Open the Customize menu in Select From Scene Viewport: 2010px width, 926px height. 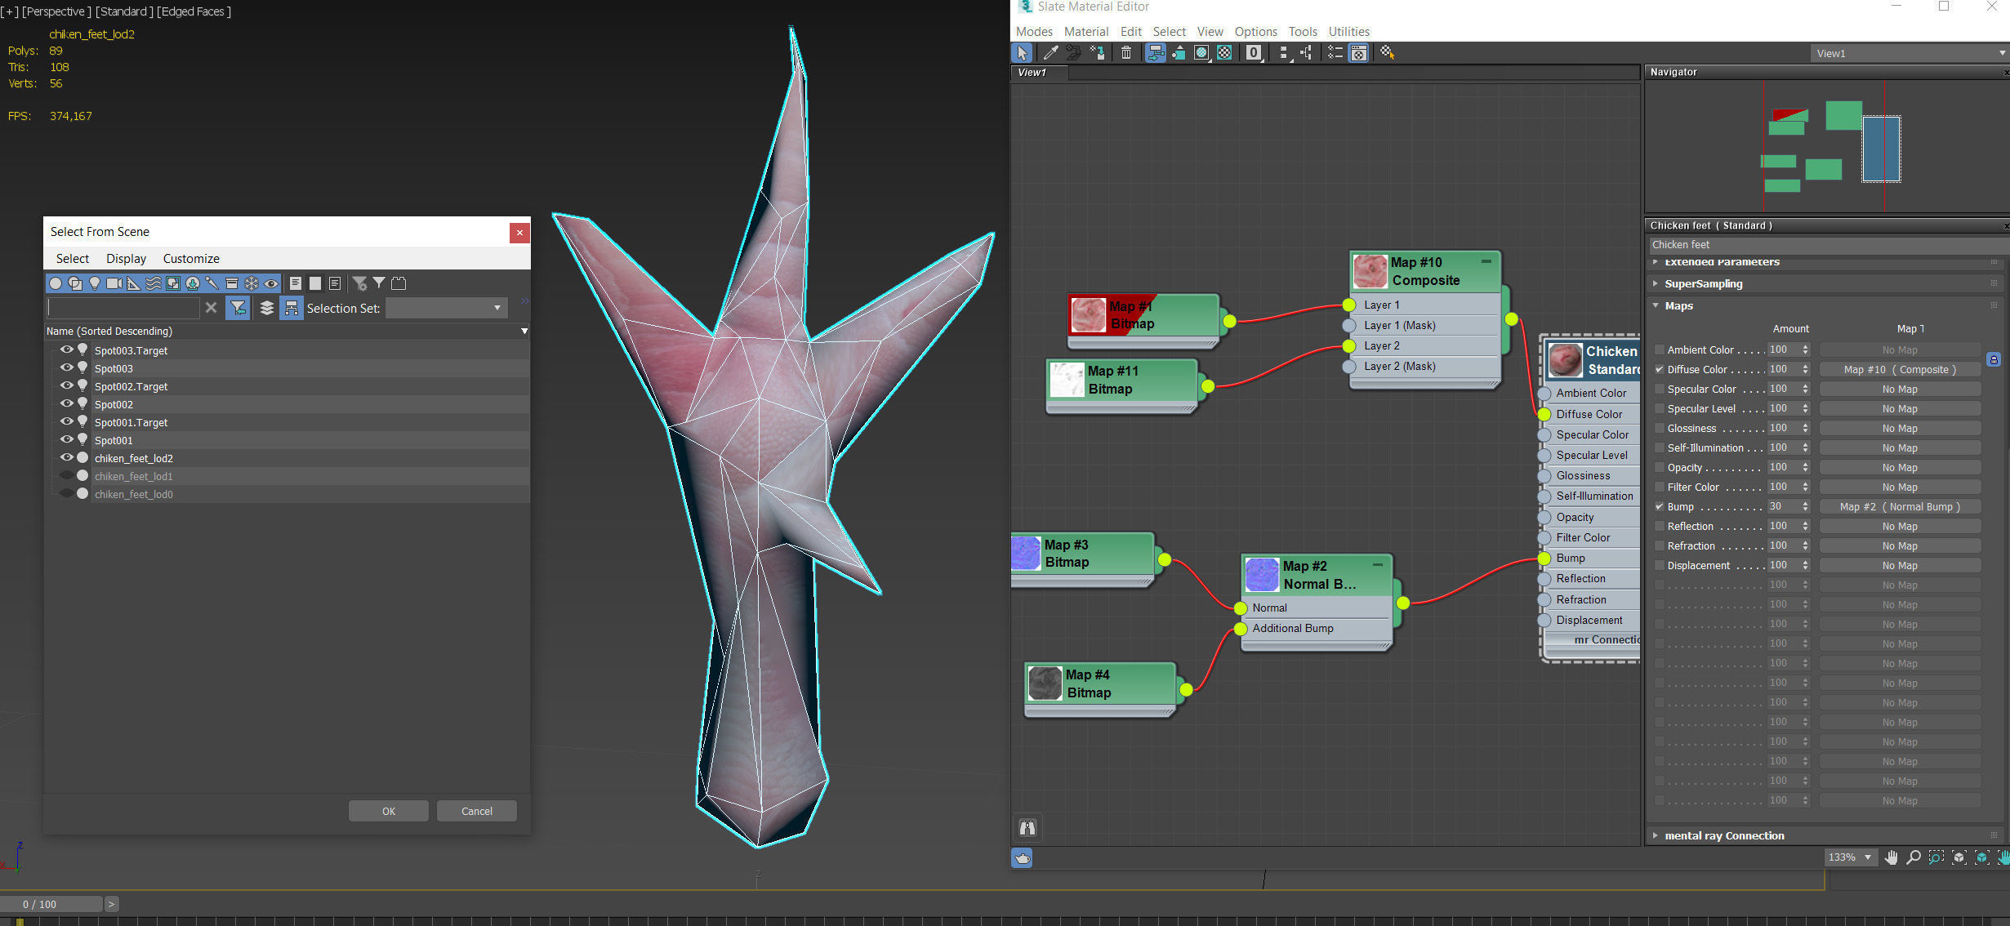coord(191,258)
